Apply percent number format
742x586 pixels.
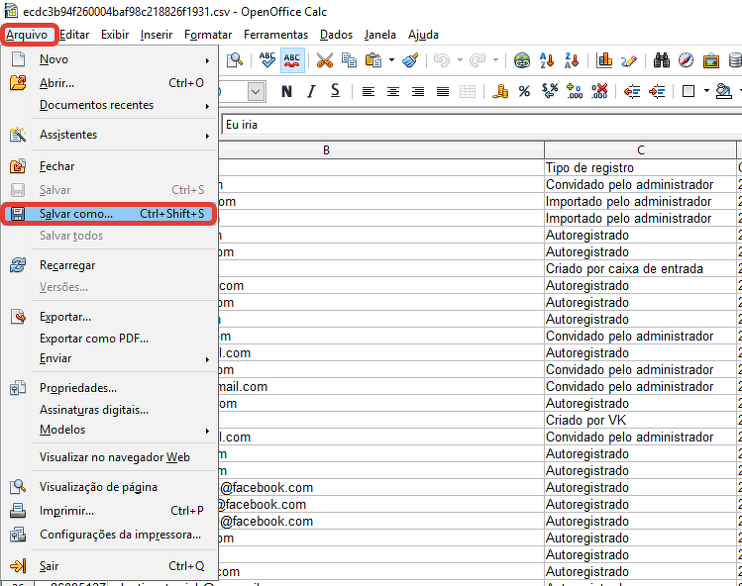524,91
